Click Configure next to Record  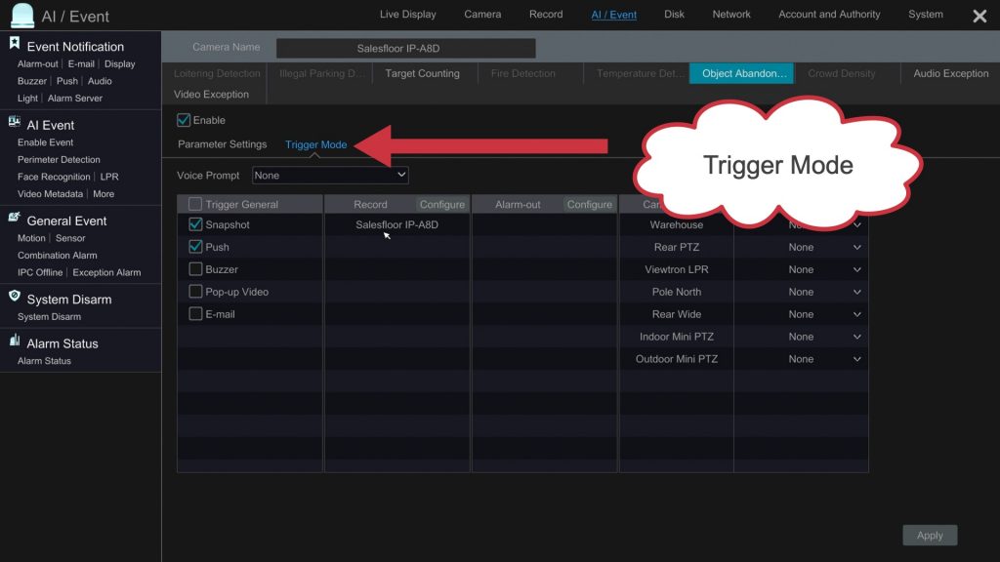click(441, 205)
